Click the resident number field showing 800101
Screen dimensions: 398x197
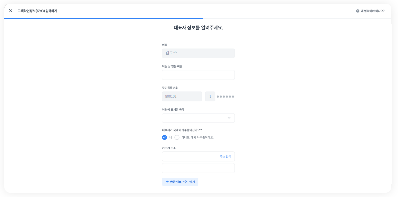click(x=182, y=96)
